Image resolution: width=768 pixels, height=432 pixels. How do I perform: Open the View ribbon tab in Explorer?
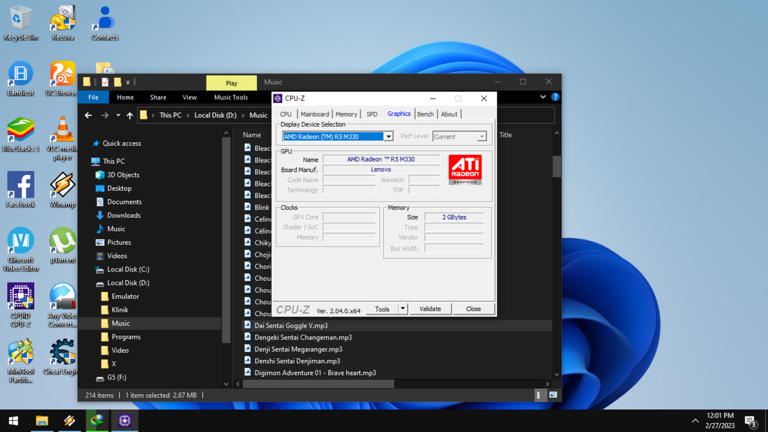190,97
